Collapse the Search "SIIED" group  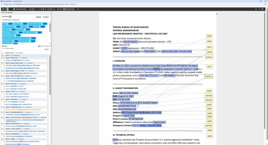tap(2, 139)
